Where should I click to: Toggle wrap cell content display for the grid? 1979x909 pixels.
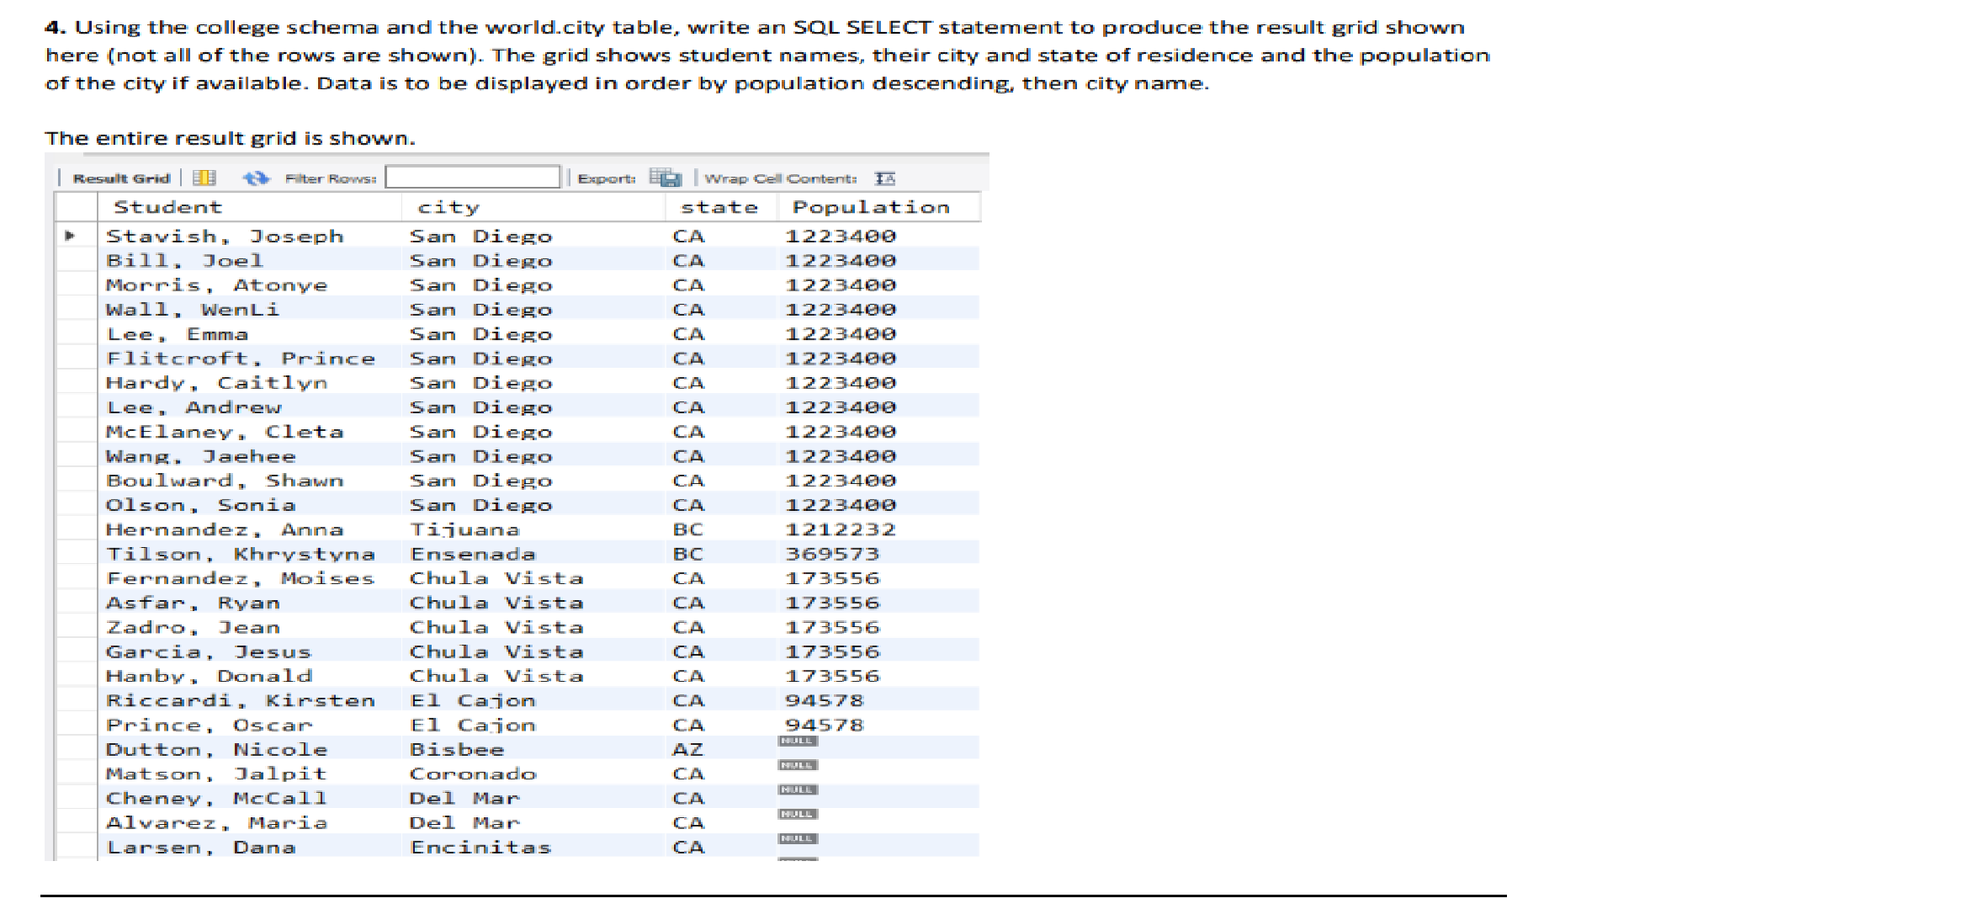click(889, 177)
